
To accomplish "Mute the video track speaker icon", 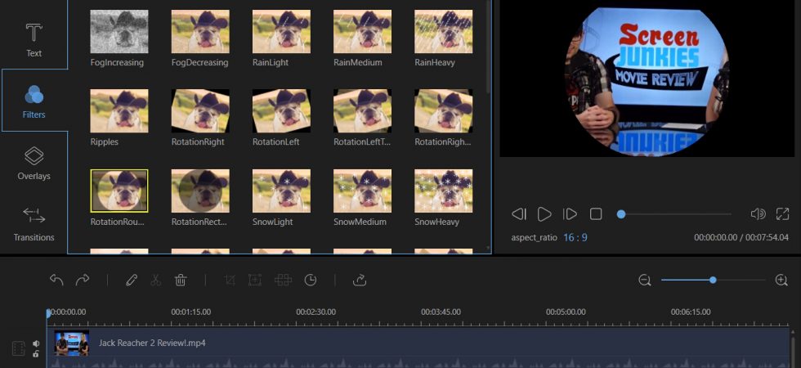I will [36, 343].
